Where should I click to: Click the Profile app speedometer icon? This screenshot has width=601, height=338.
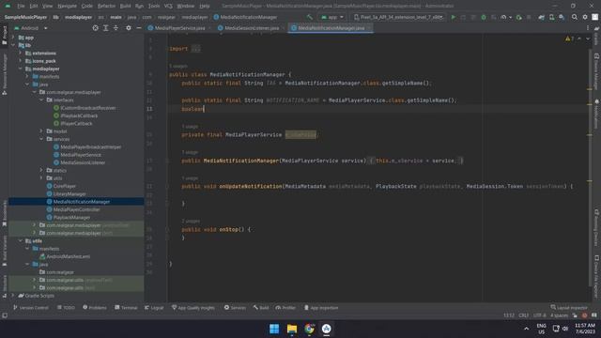click(x=504, y=17)
